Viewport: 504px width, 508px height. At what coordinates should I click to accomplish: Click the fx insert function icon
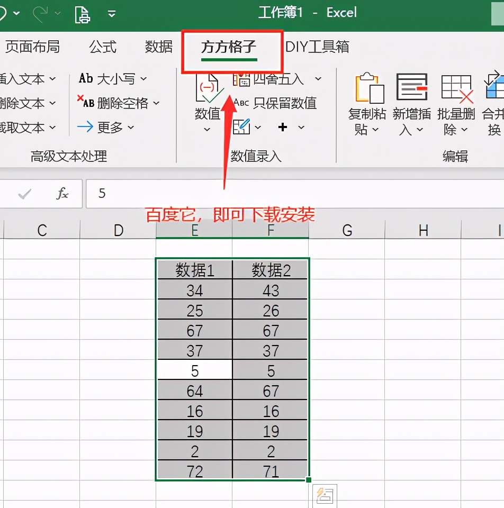point(62,194)
